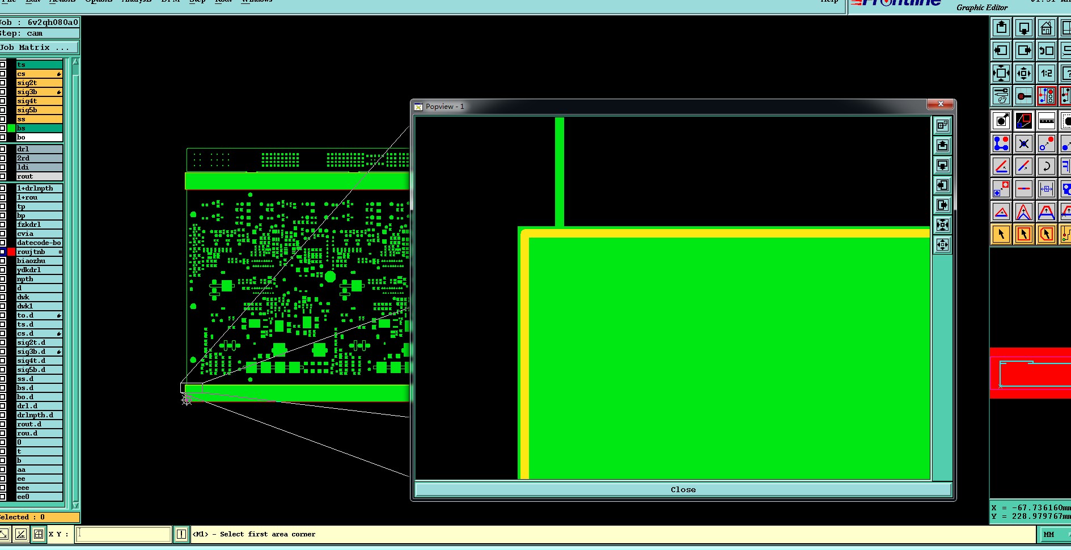Screen dimensions: 1071x550
Task: Click the red triangle with blue base icon
Action: 1001,212
